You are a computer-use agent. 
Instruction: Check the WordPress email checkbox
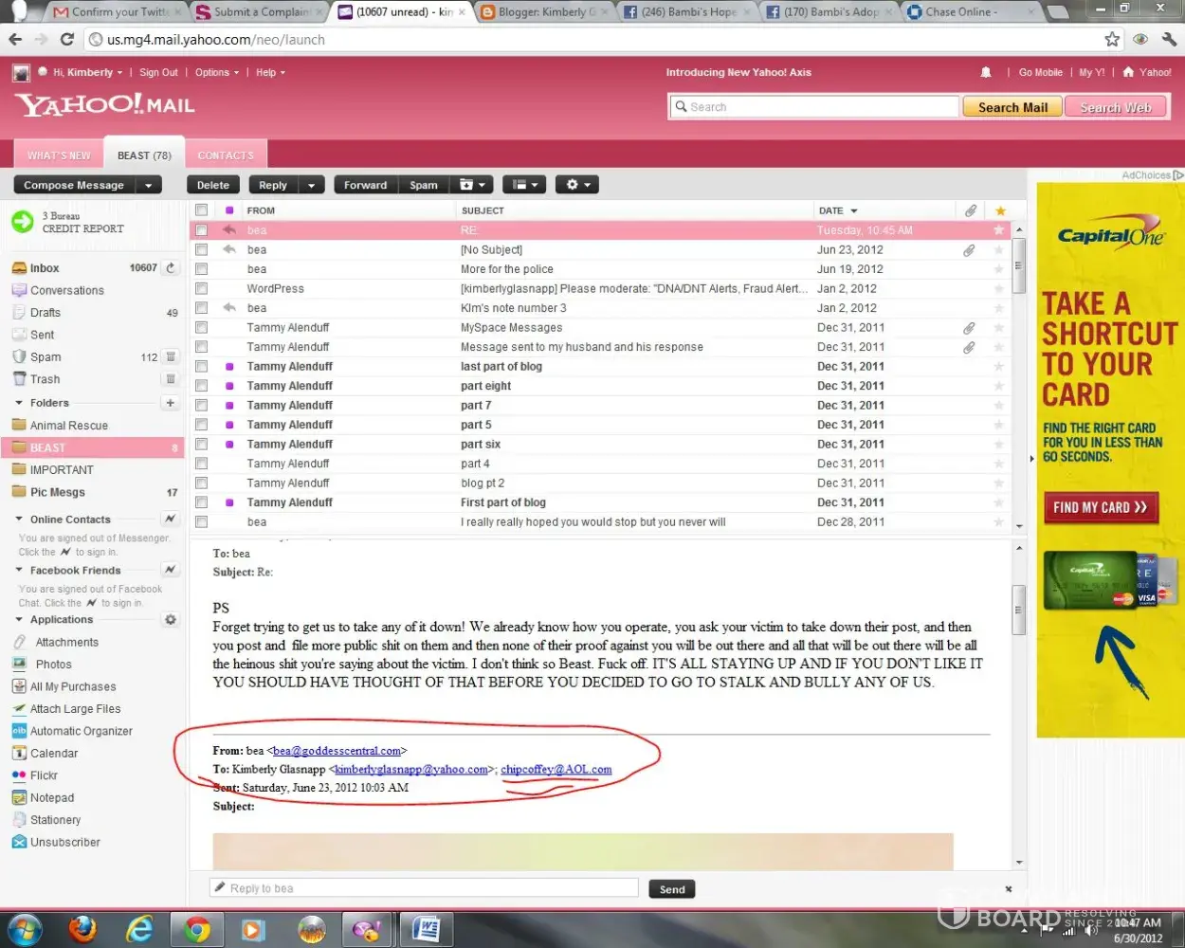click(201, 288)
